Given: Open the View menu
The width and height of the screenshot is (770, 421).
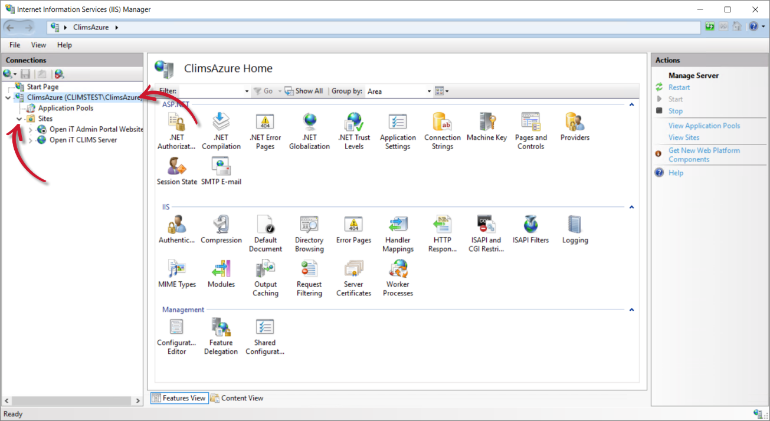Looking at the screenshot, I should [38, 45].
